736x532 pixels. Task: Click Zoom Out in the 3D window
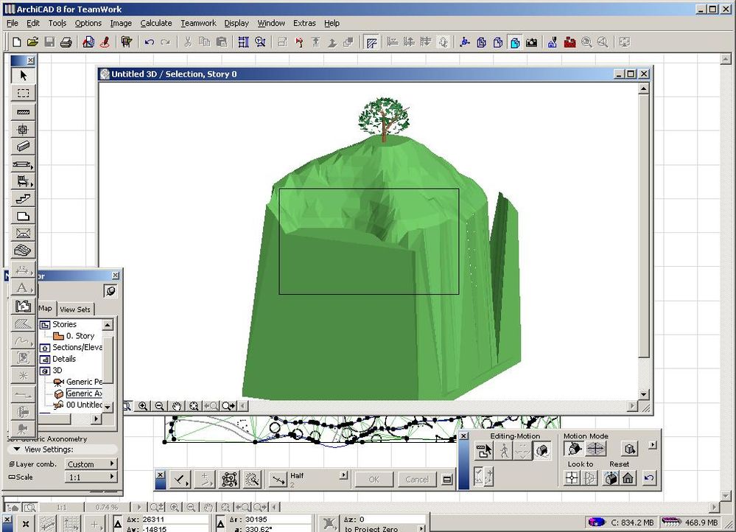coord(160,406)
